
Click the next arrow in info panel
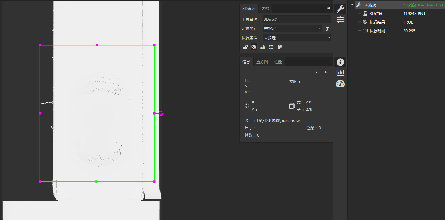click(x=326, y=72)
